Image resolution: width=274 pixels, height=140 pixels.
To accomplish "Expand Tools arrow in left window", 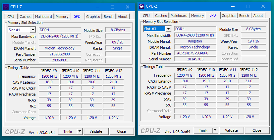I will click(80, 131).
